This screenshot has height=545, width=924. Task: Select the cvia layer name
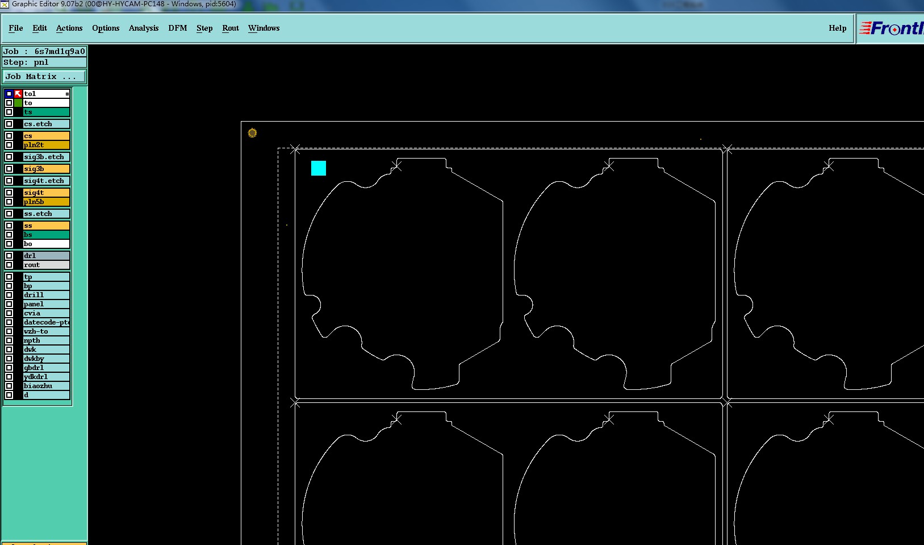pyautogui.click(x=47, y=313)
